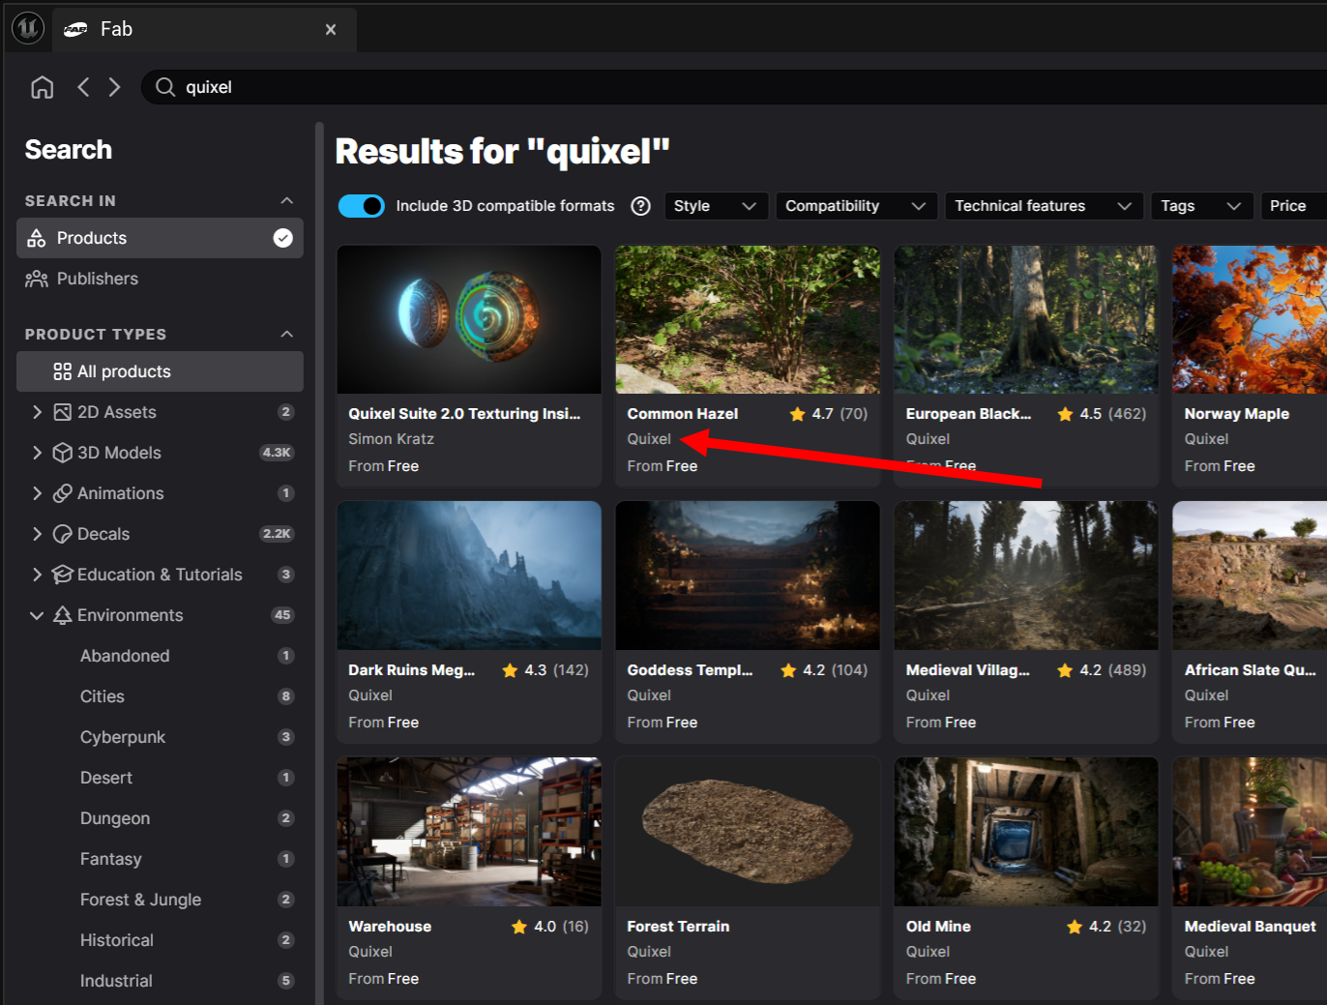Click the 3D Models cube icon
The height and width of the screenshot is (1005, 1327).
[63, 453]
